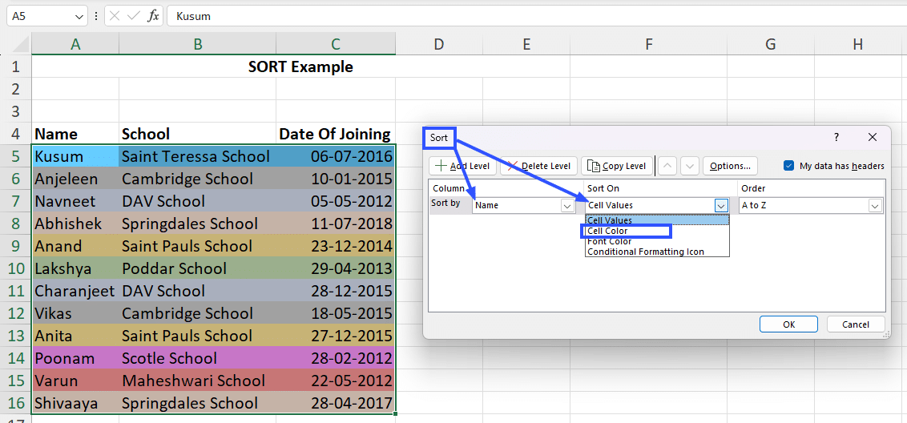Choose Cell Color from Sort On list

[657, 231]
